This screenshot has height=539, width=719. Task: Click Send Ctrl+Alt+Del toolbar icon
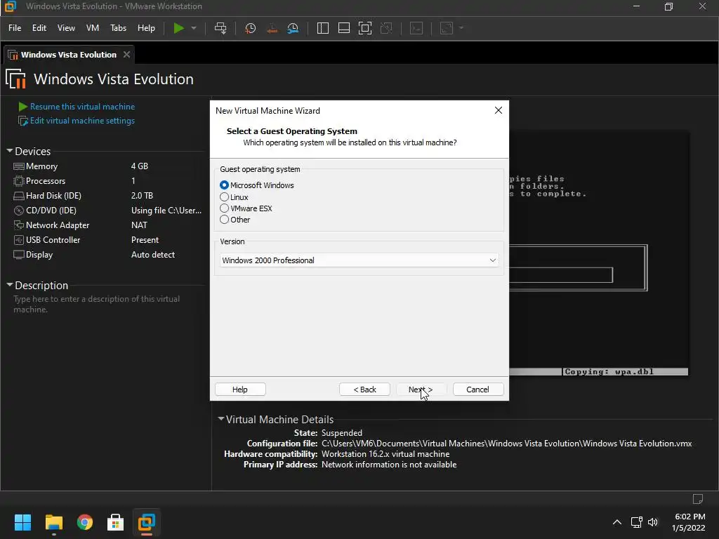coord(220,28)
